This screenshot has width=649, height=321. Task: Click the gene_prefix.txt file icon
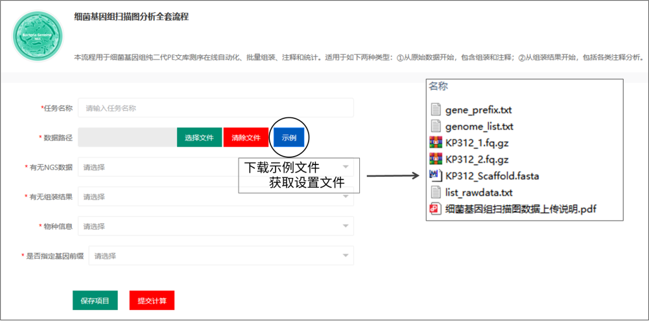(436, 110)
